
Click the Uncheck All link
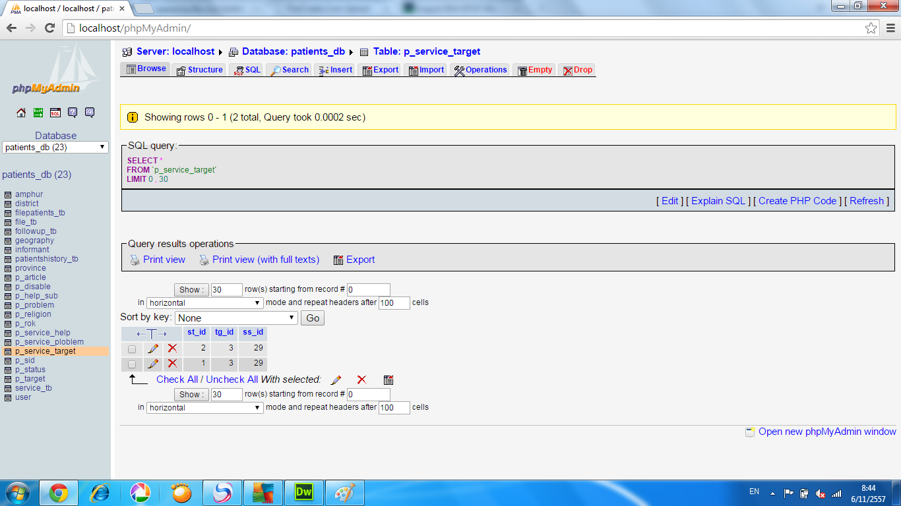click(232, 379)
